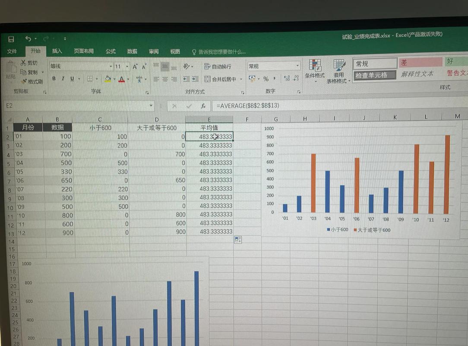Apply the Explanatory Text (解释性文本) style
The image size is (468, 346).
coord(417,74)
